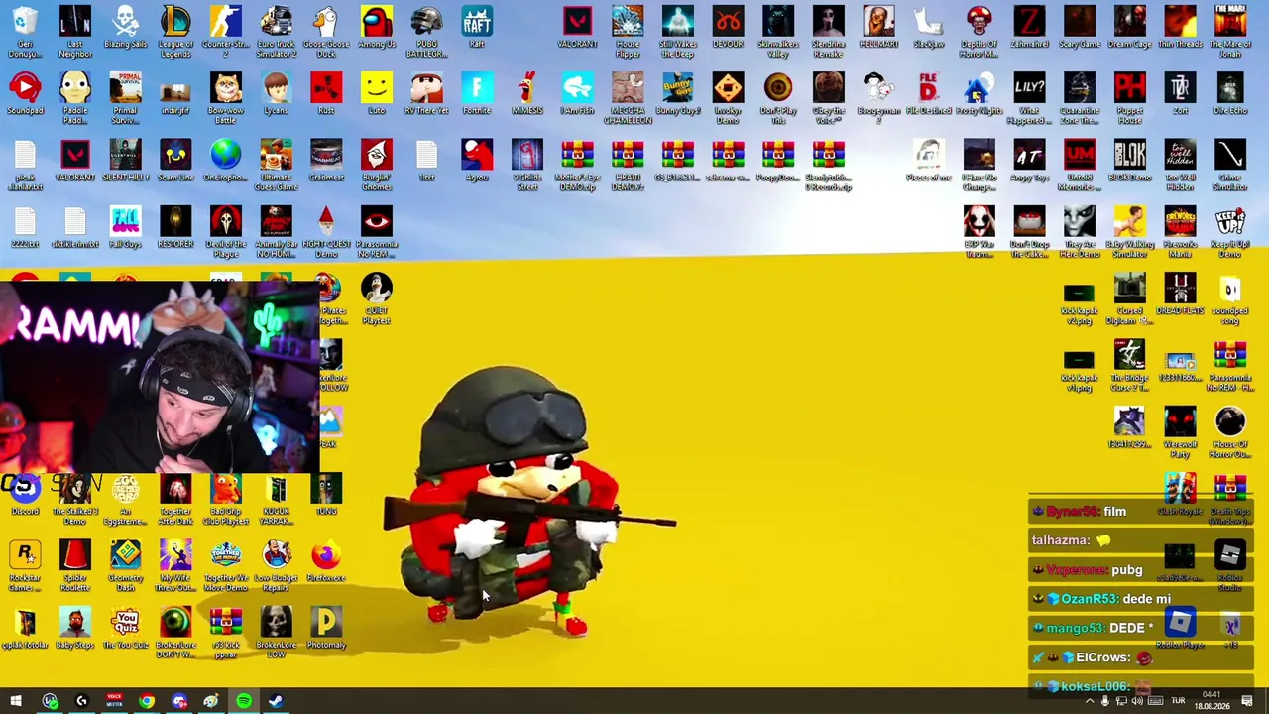Click the Firefox.exe desktop icon
Screen dimensions: 1269x714
[x=326, y=561]
